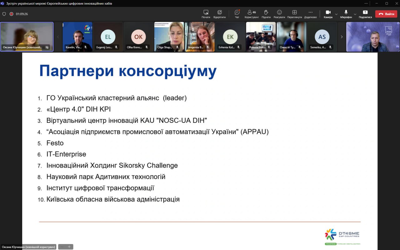Screen dimensions: 400x250
Task: Open the Переглянути view menu
Action: (294, 14)
